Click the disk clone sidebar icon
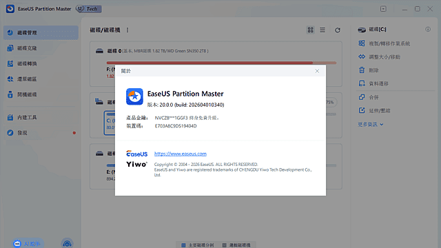 point(10,48)
